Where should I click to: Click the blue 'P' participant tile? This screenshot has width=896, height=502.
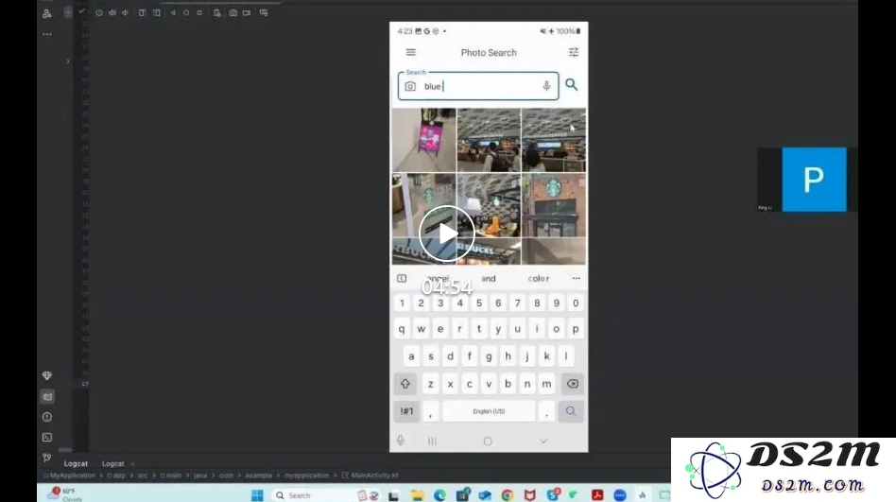[815, 180]
